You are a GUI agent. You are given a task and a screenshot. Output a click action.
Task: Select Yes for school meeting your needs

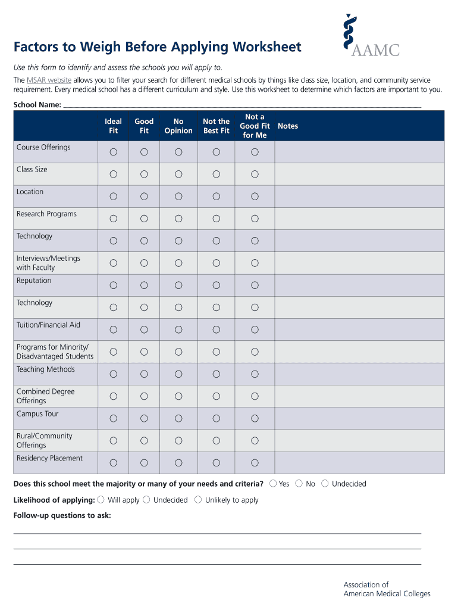pyautogui.click(x=273, y=484)
